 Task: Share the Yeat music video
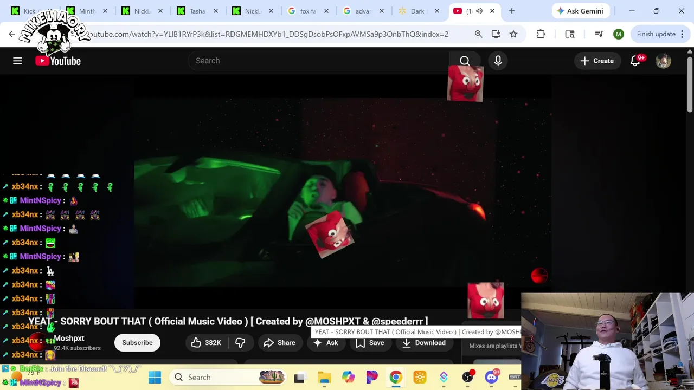280,343
